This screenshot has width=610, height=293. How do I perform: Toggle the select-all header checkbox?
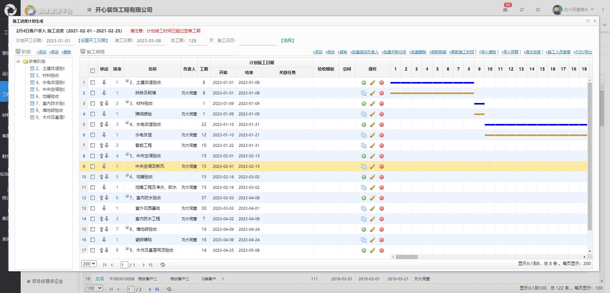pyautogui.click(x=93, y=71)
